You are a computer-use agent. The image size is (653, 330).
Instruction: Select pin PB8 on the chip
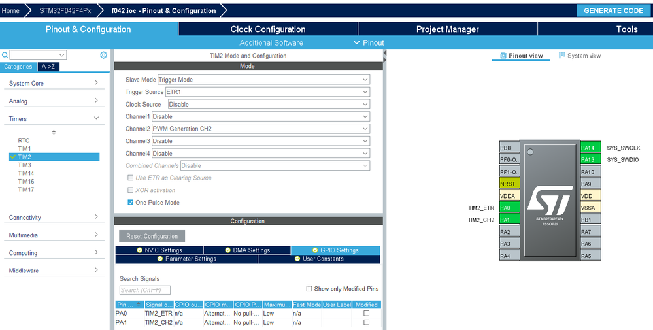[510, 148]
